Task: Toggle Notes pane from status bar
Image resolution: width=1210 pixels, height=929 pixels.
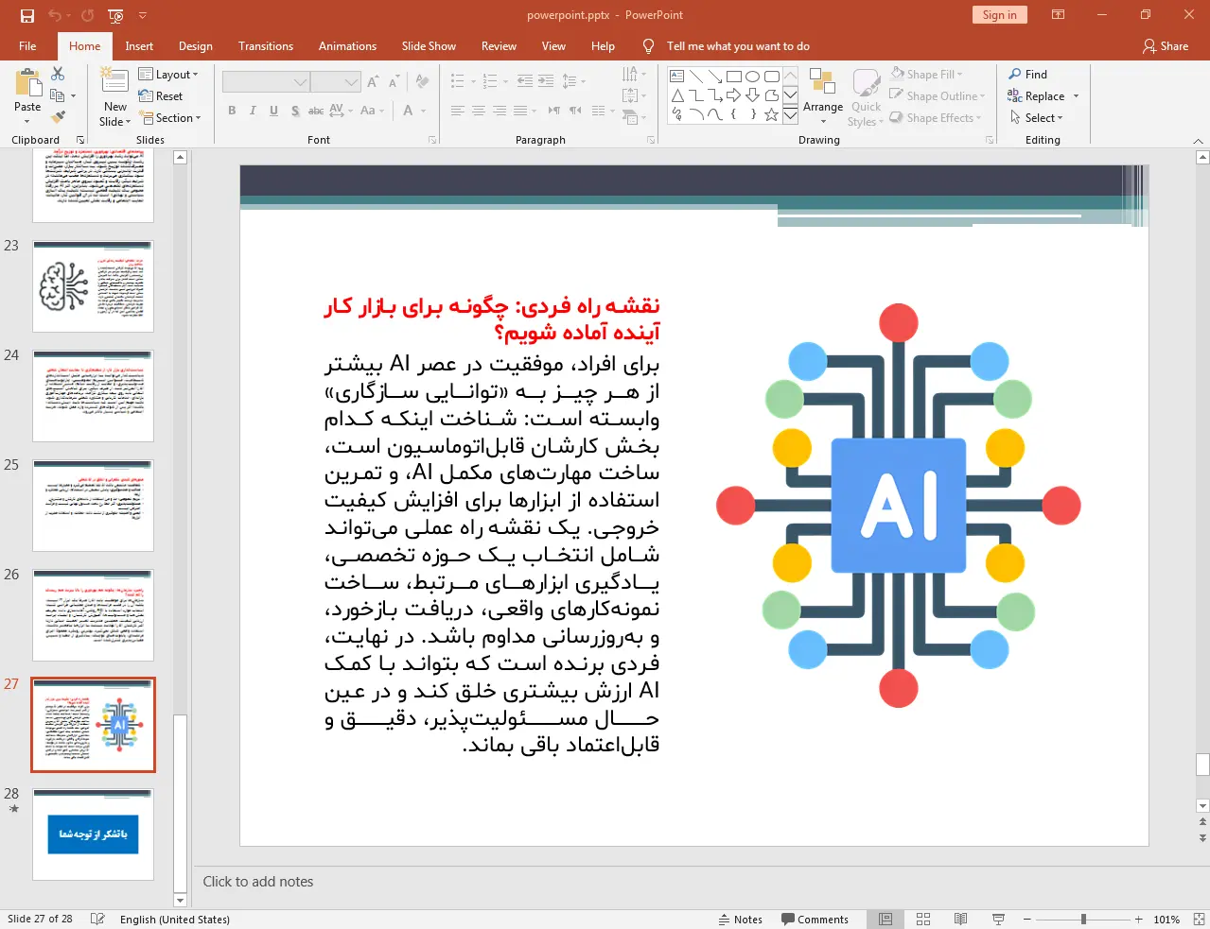Action: (x=741, y=920)
